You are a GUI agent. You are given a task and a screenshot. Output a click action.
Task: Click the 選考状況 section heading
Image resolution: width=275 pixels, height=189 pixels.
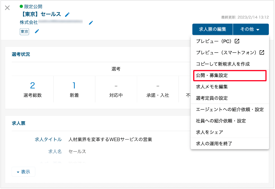pyautogui.click(x=21, y=54)
